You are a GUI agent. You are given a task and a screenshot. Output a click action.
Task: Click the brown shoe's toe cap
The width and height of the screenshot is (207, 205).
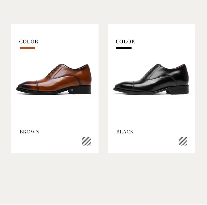(x=27, y=86)
